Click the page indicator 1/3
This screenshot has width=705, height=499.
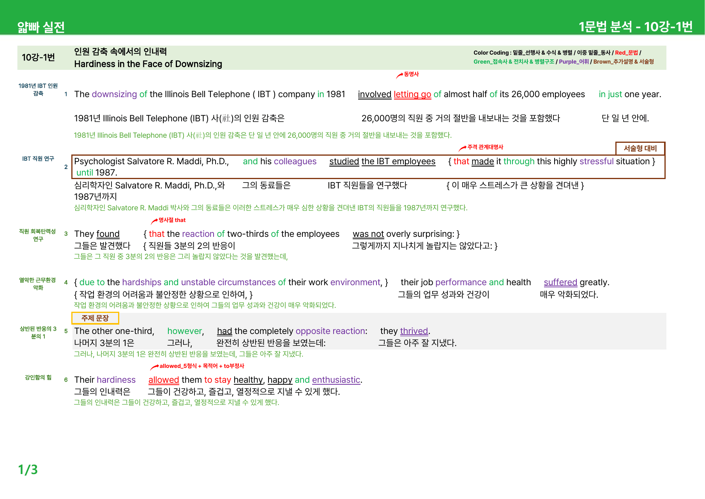pyautogui.click(x=28, y=470)
